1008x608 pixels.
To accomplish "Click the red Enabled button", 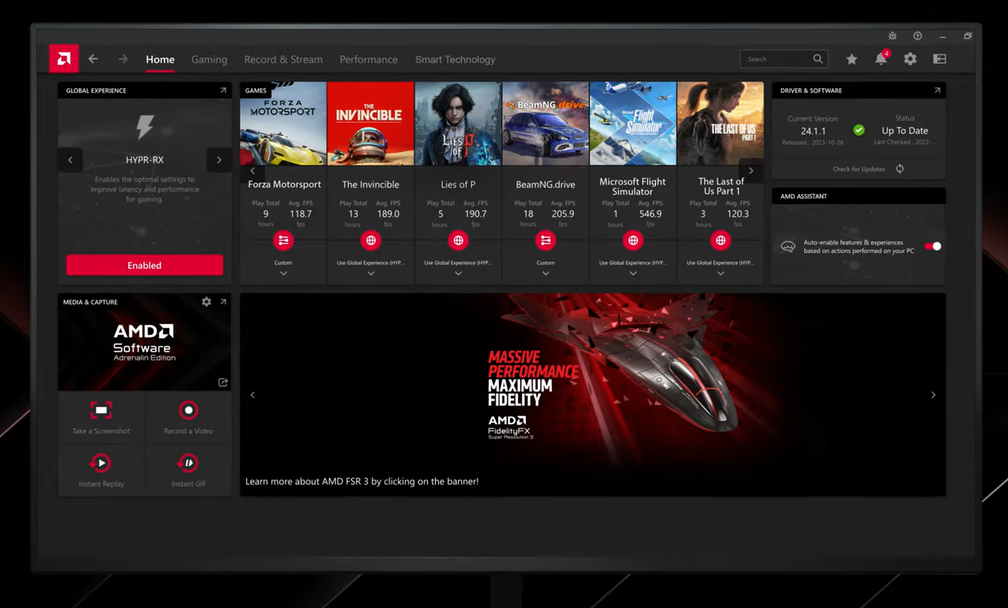I will [144, 265].
